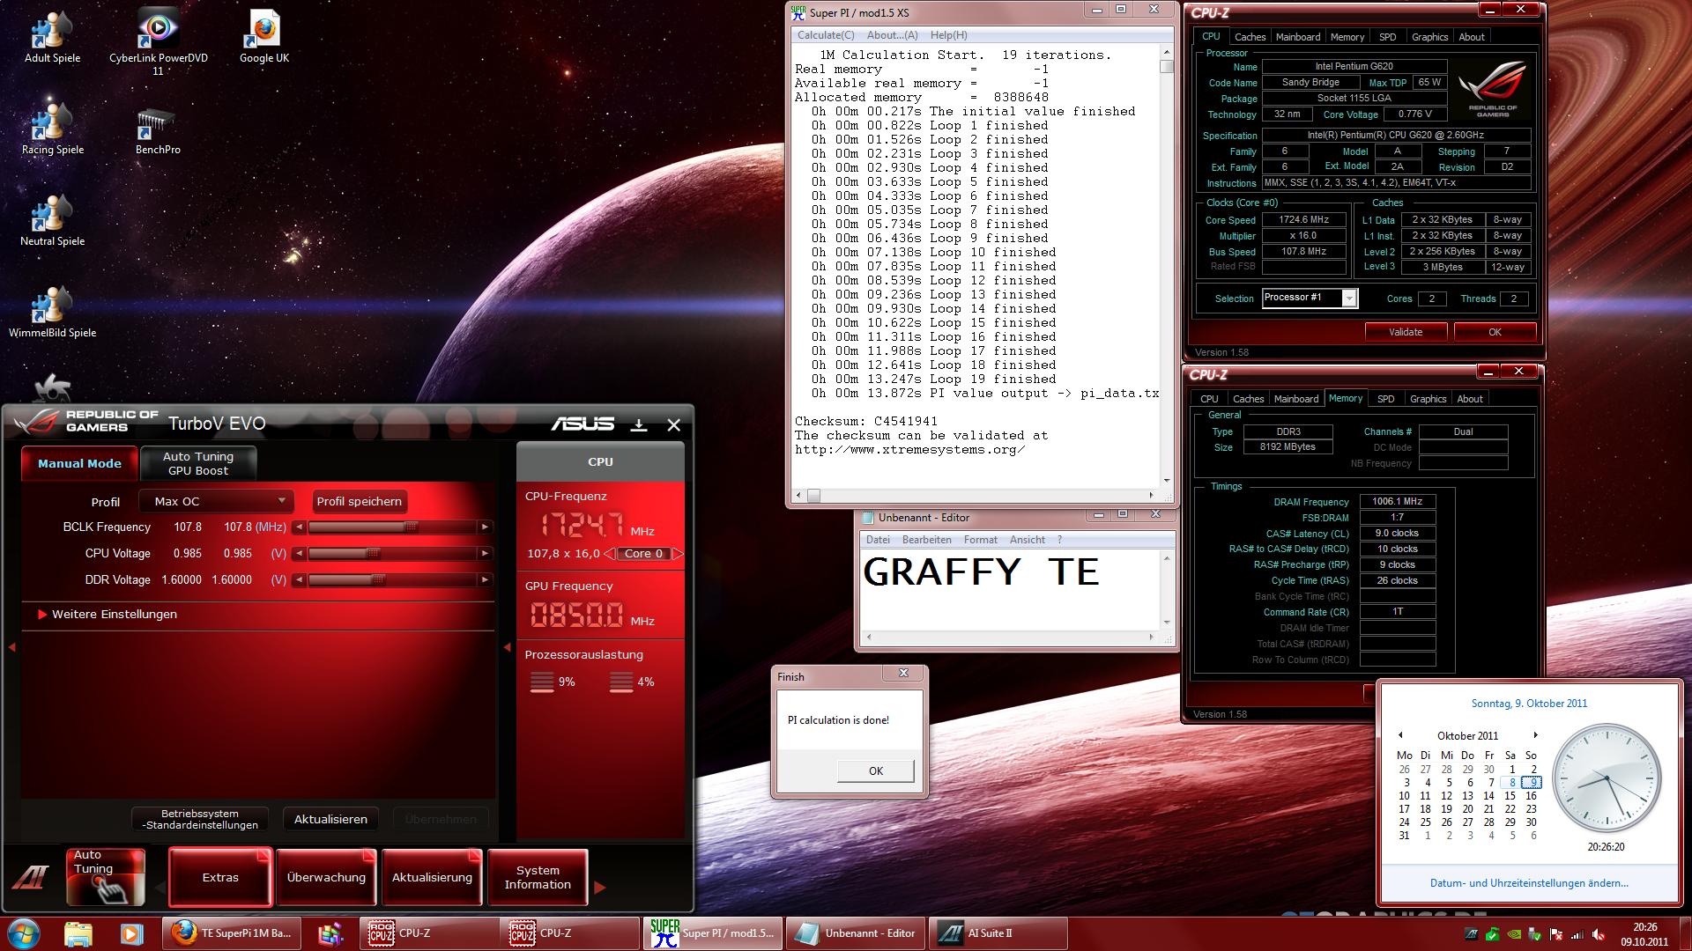1692x951 pixels.
Task: Increase DDR Voltage with right arrow
Action: point(485,580)
